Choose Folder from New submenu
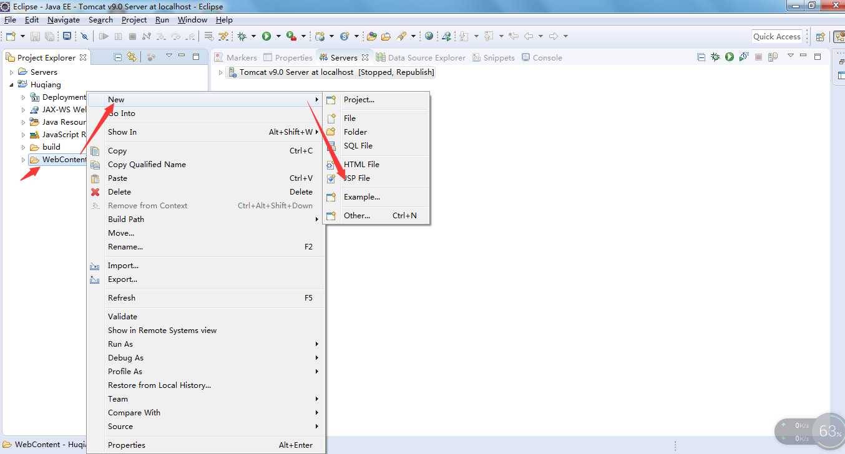This screenshot has width=845, height=454. click(x=376, y=132)
